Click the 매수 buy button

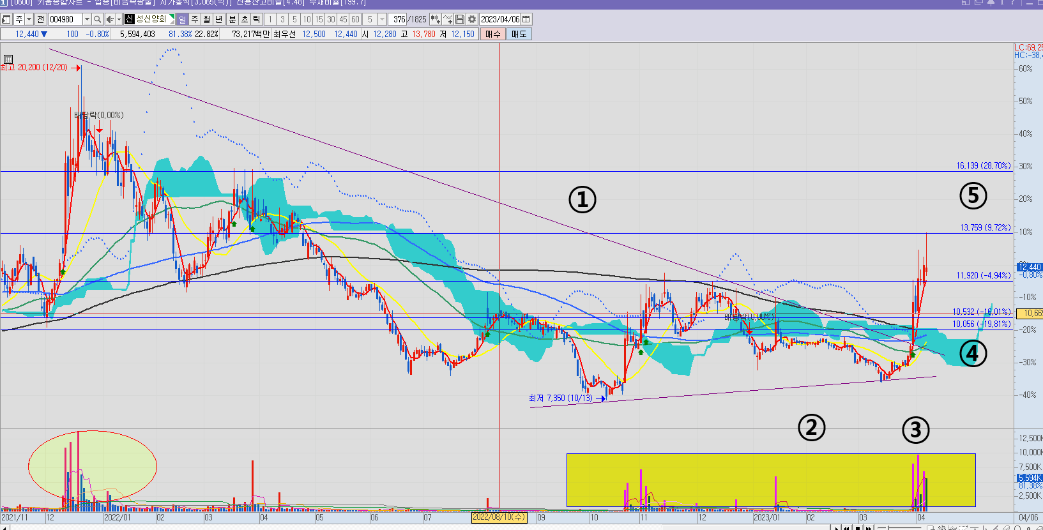[x=493, y=34]
